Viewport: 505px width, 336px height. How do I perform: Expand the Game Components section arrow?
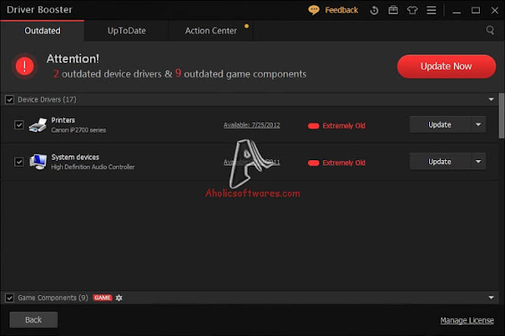tap(491, 297)
